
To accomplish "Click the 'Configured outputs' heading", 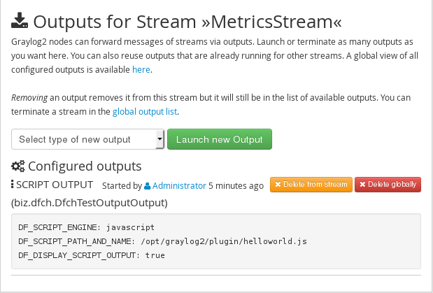I will tap(85, 166).
